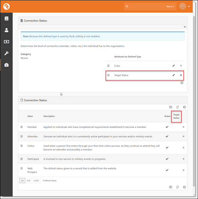Edit the Color attribute with pencil icon

tap(173, 66)
